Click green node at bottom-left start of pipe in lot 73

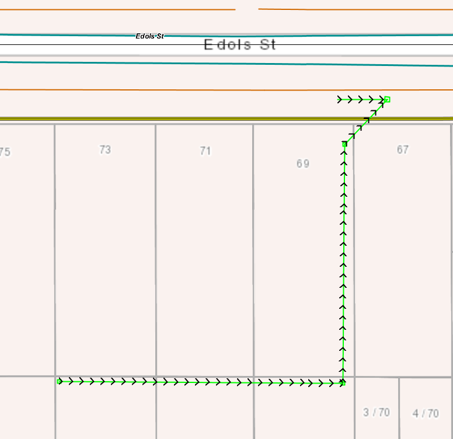(x=59, y=381)
